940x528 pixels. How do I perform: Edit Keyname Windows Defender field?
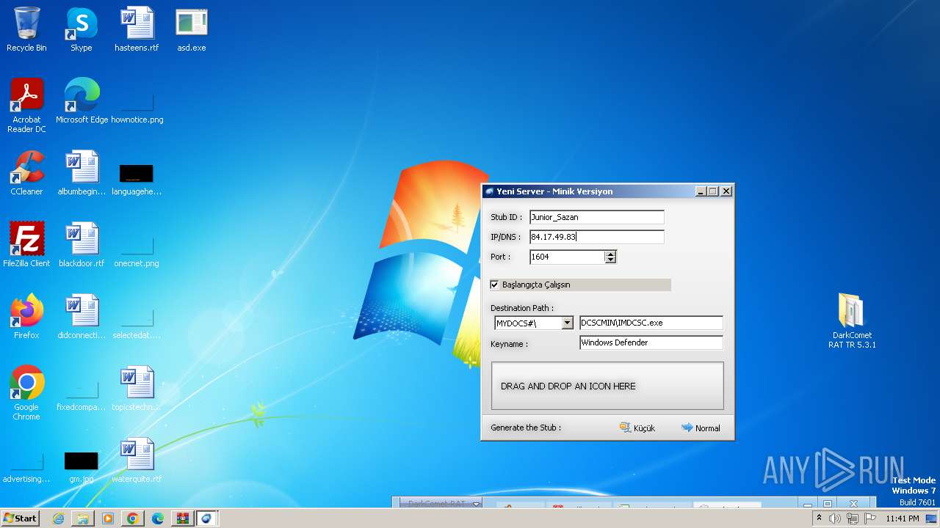click(651, 342)
